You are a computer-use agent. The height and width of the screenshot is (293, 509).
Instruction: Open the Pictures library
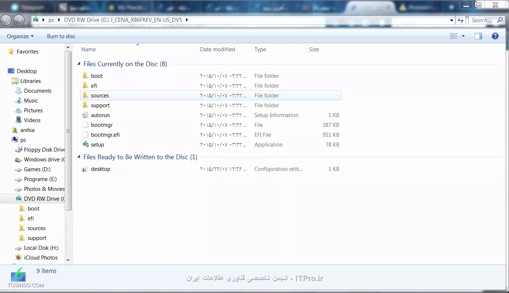click(x=33, y=111)
